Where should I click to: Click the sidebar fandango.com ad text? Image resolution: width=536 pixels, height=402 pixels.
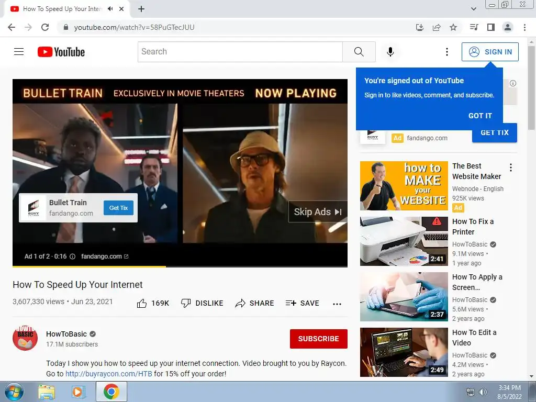coord(427,138)
